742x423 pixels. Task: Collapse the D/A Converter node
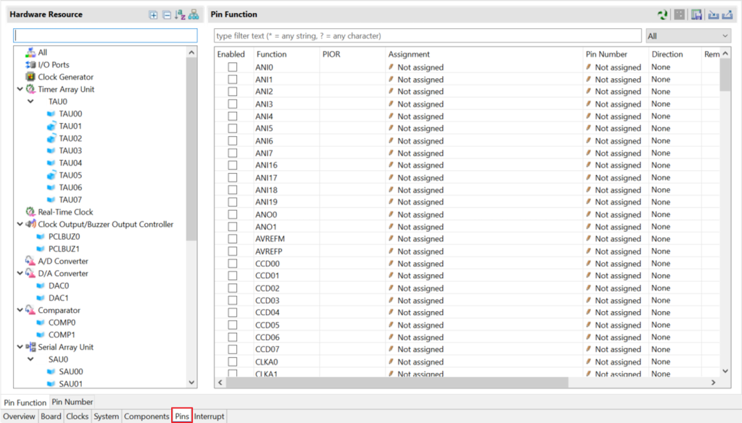point(20,273)
